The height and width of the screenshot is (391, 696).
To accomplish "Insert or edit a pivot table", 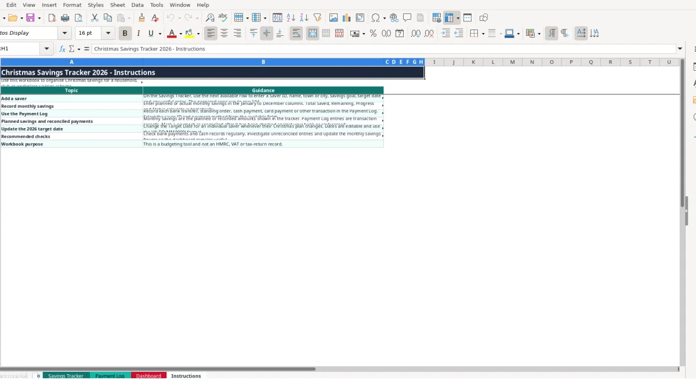I will click(360, 18).
